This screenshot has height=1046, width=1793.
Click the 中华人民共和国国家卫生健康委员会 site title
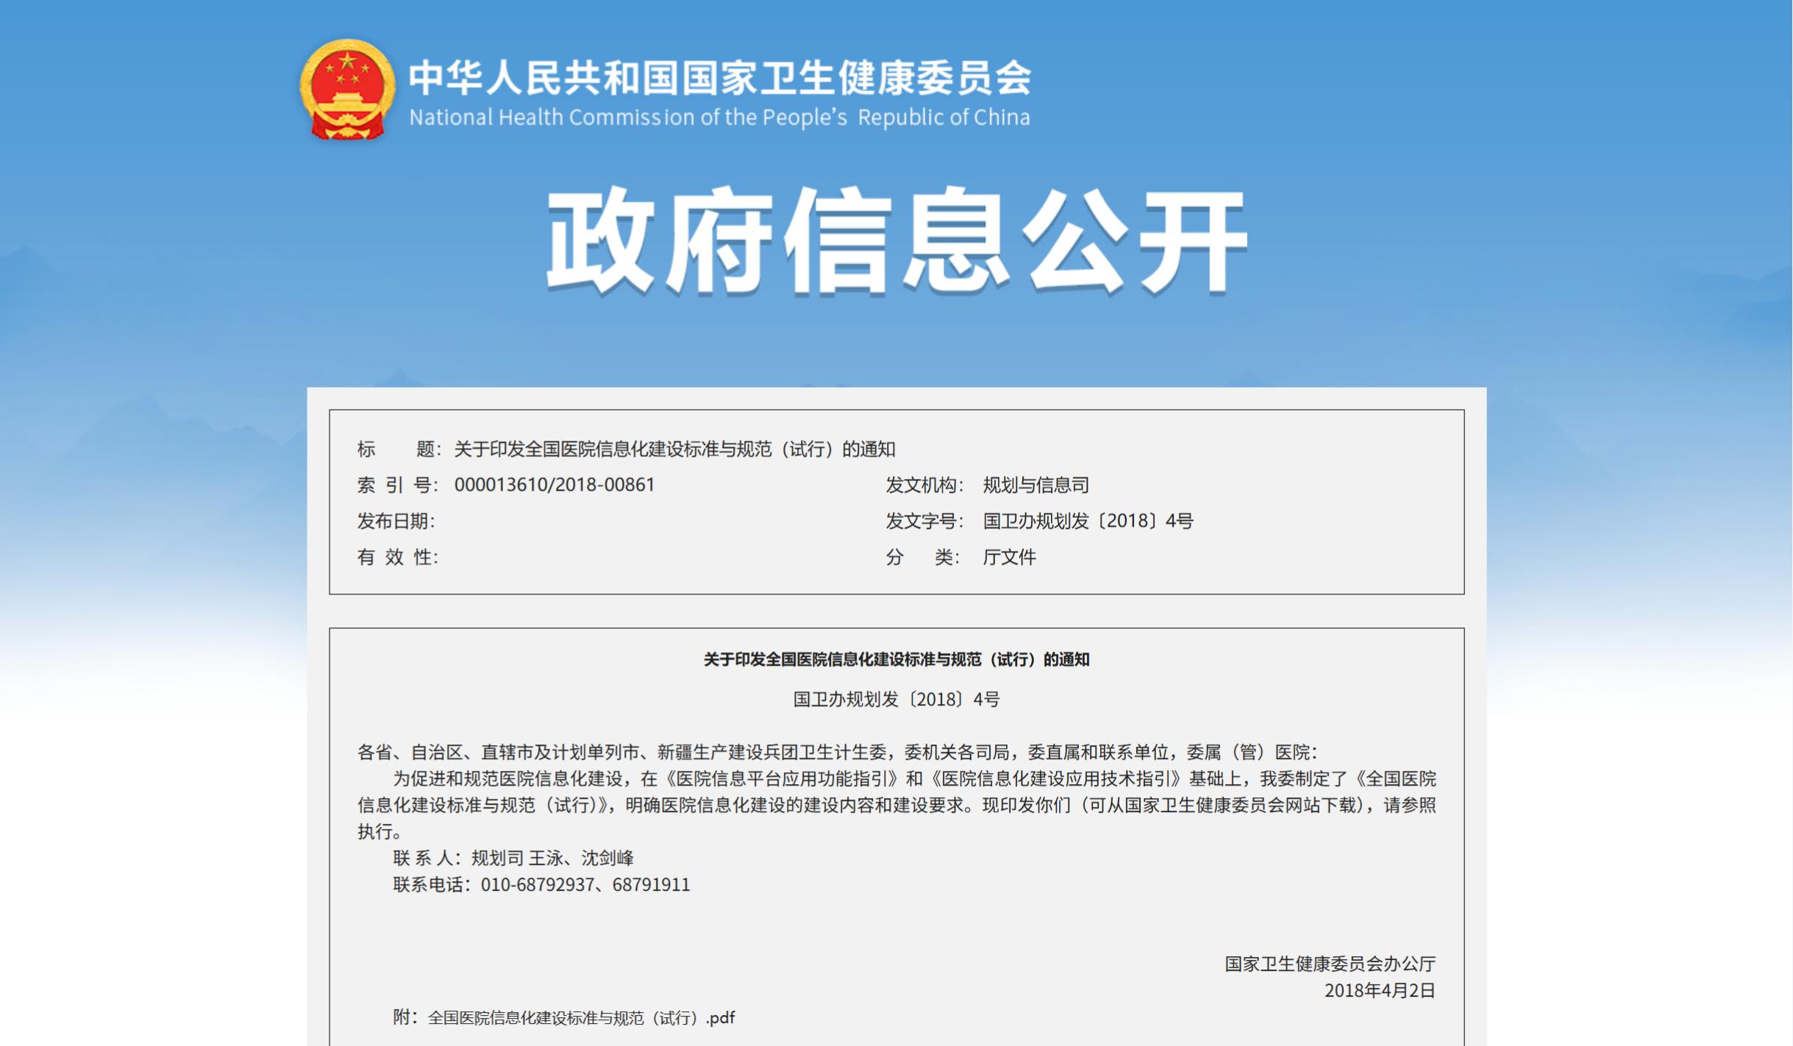click(x=720, y=77)
